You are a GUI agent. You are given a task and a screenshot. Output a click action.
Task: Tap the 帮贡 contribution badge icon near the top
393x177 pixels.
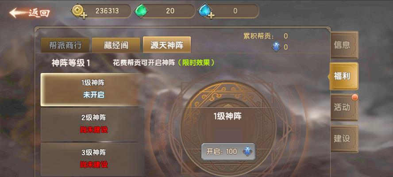pyautogui.click(x=277, y=47)
